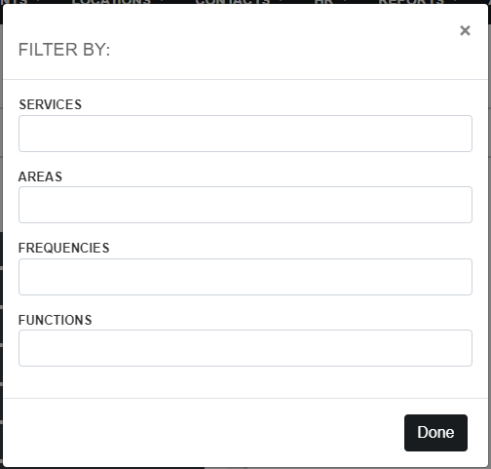Expand the caret beside CONTACTS nav item
The width and height of the screenshot is (491, 469).
click(281, 2)
